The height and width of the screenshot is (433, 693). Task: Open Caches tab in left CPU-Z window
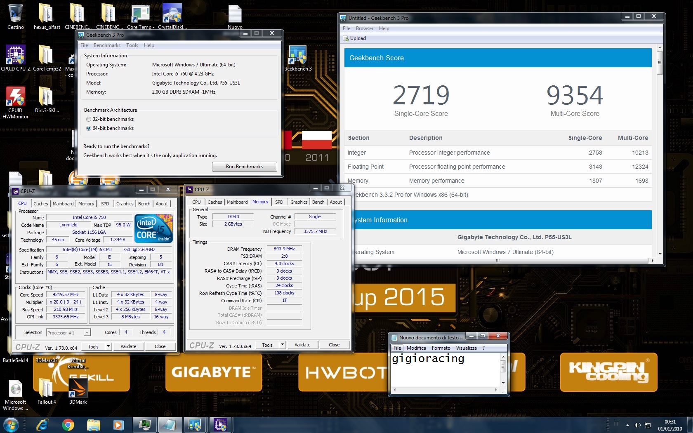click(x=41, y=204)
